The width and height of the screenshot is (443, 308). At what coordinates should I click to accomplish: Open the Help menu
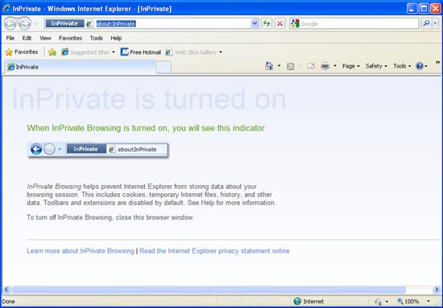116,38
